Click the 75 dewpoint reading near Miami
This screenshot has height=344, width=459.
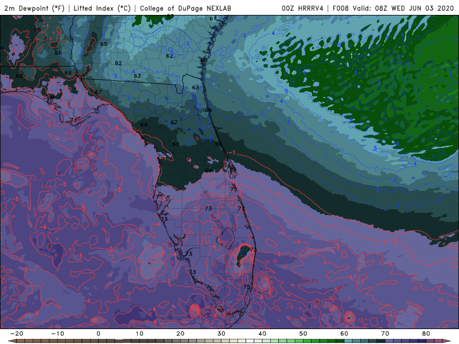247,287
